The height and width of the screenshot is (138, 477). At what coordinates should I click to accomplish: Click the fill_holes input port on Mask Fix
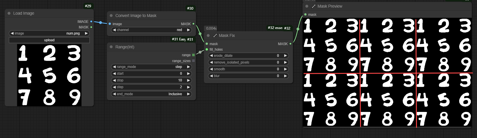pyautogui.click(x=207, y=50)
